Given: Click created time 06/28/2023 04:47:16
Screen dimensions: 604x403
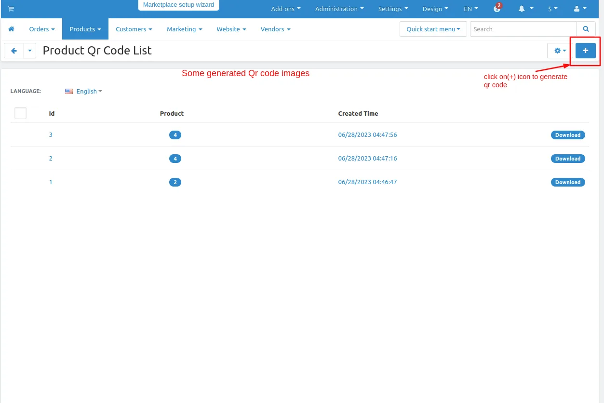Looking at the screenshot, I should click(367, 158).
